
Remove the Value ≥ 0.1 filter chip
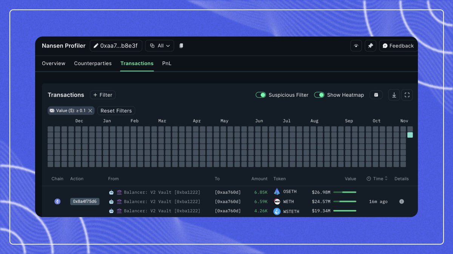[x=90, y=111]
